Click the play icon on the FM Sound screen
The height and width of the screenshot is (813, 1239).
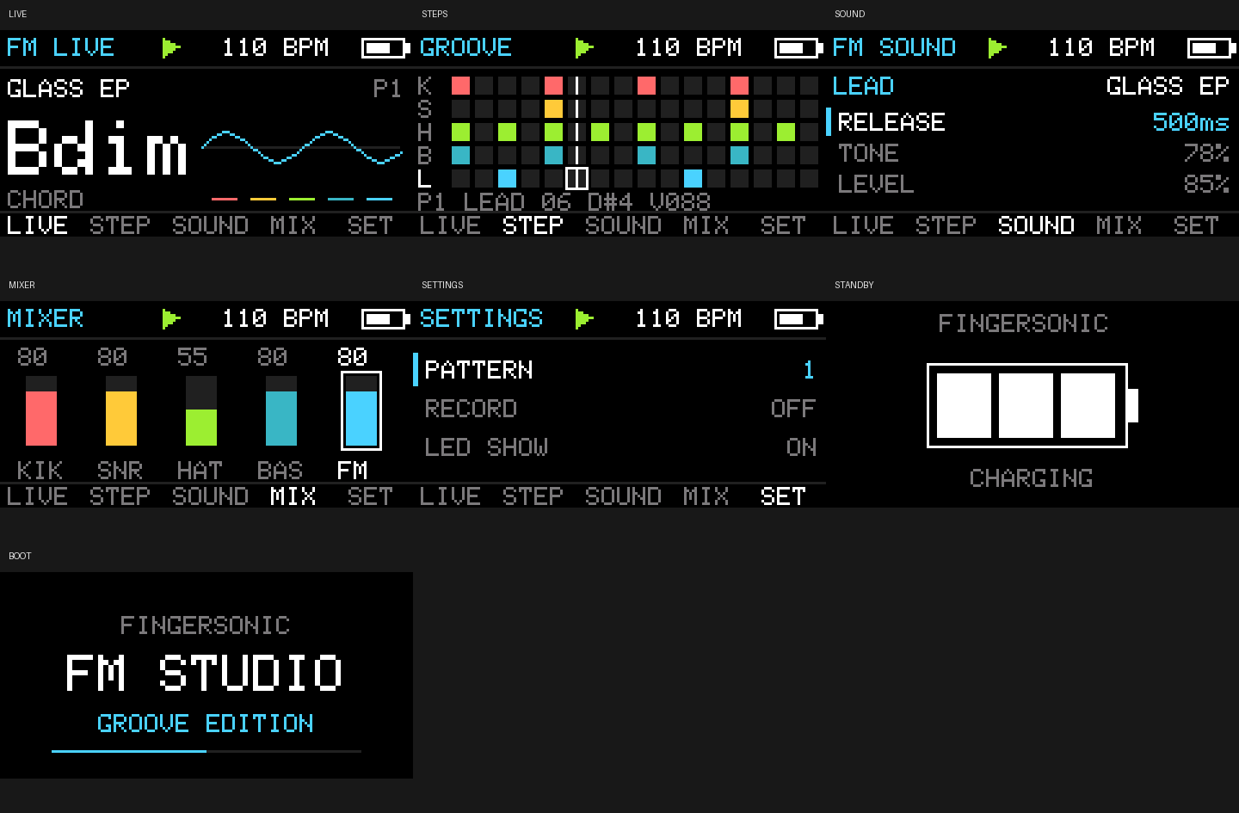(x=997, y=47)
